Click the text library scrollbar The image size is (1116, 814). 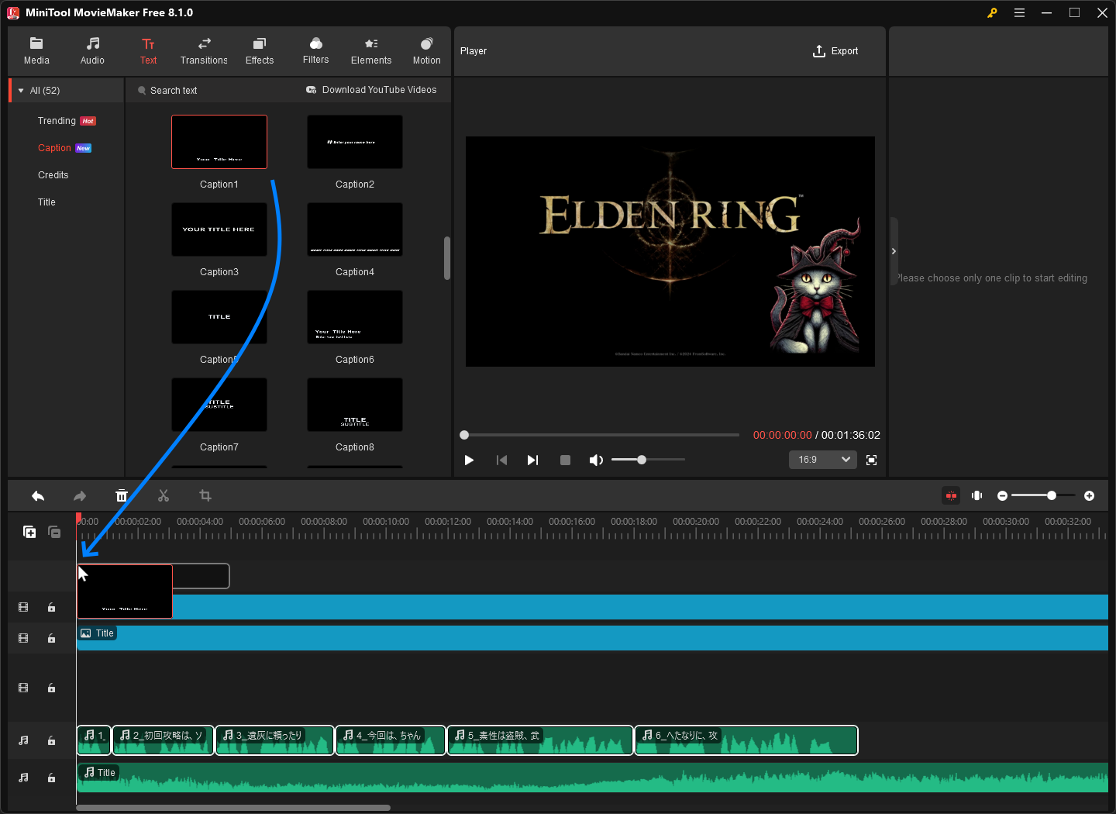click(447, 258)
